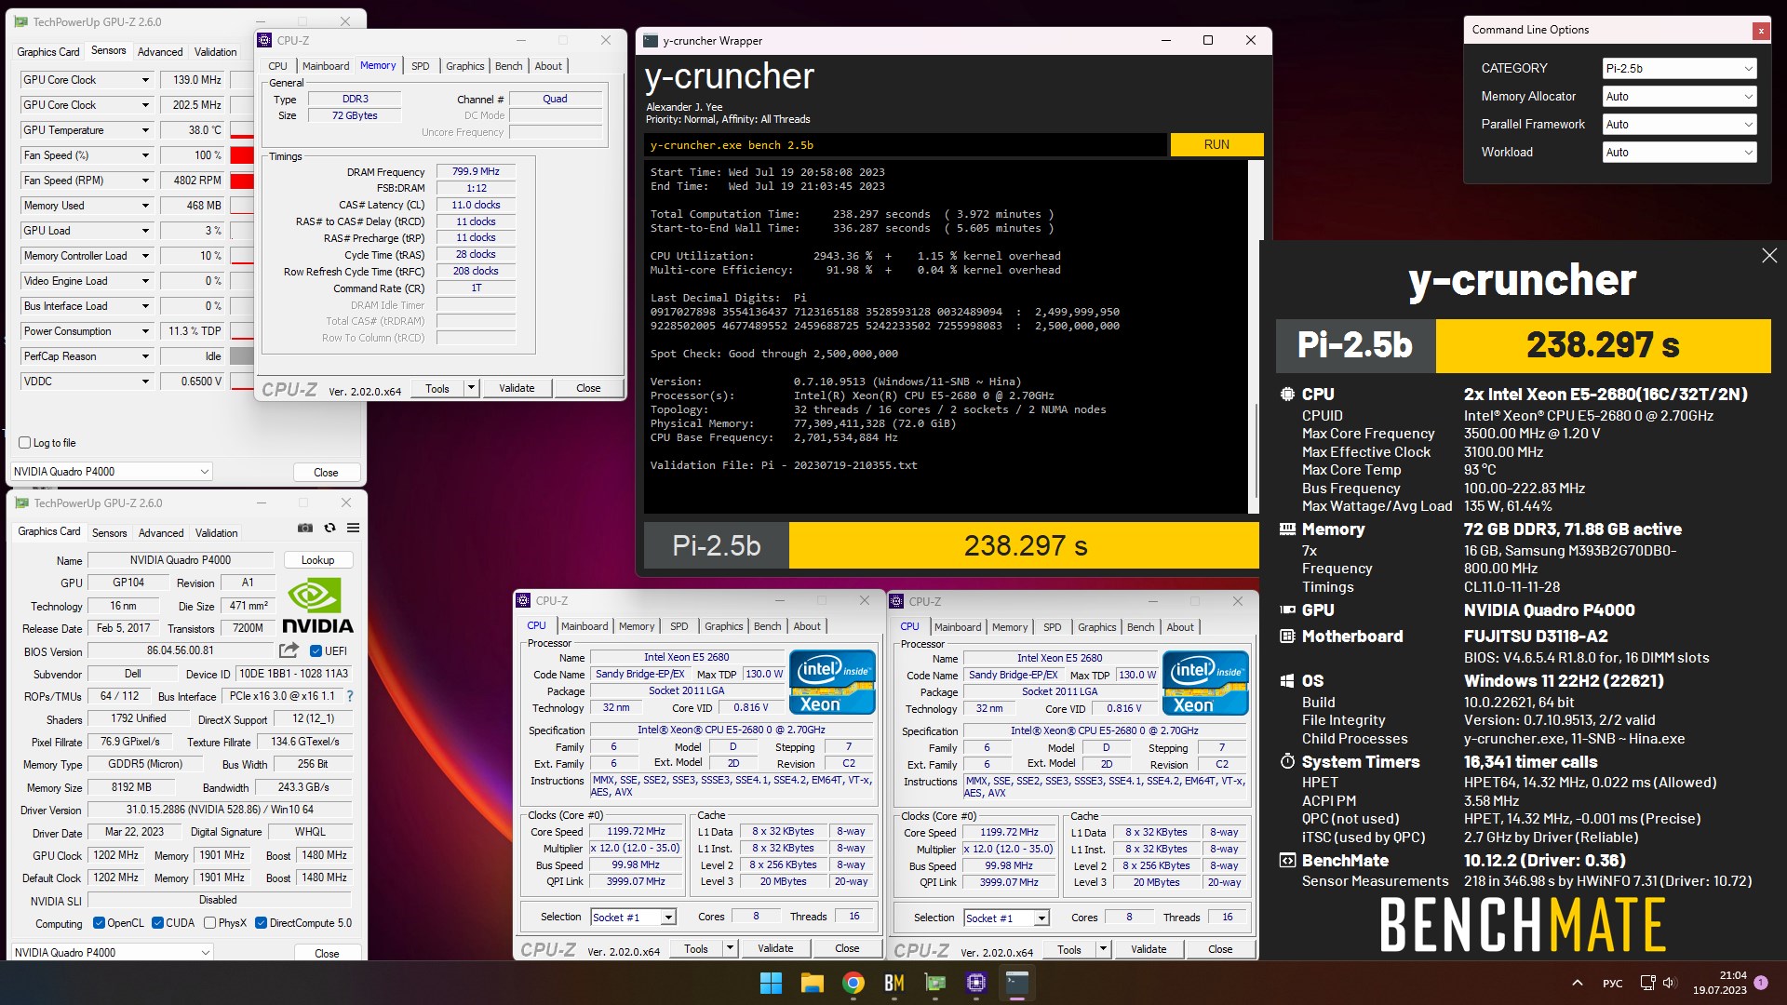Viewport: 1787px width, 1005px height.
Task: Open Google Chrome from the taskbar
Action: click(853, 983)
